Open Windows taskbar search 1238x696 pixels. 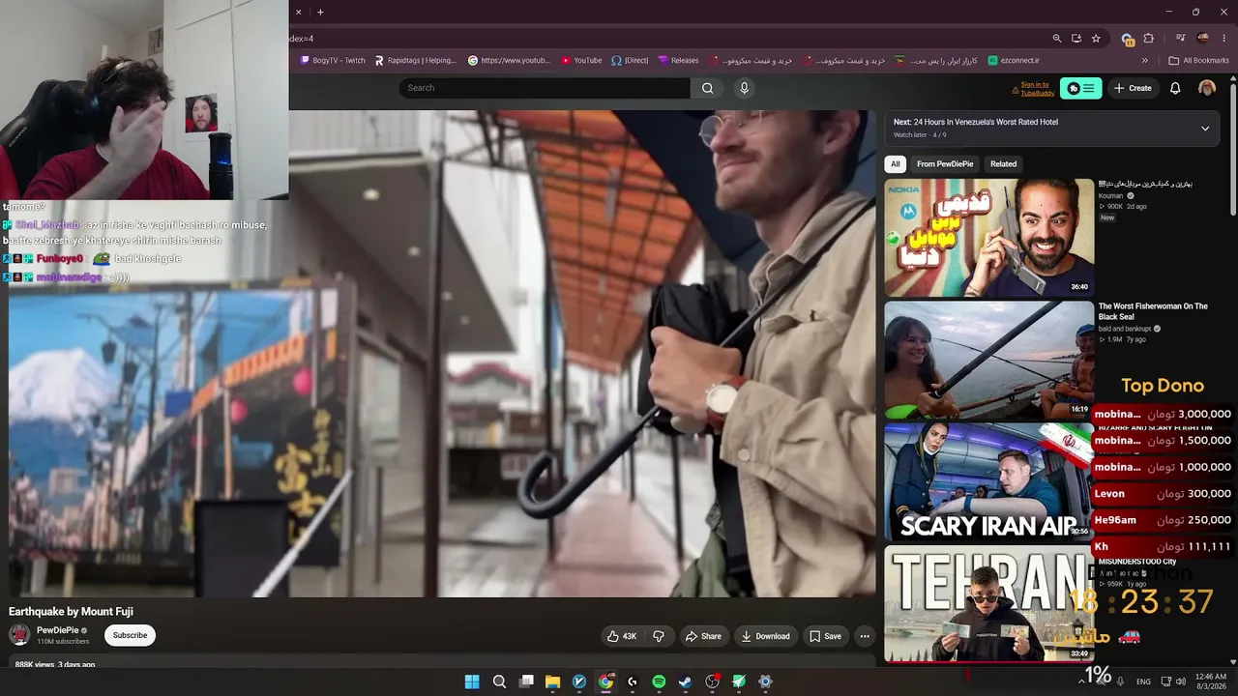point(499,681)
